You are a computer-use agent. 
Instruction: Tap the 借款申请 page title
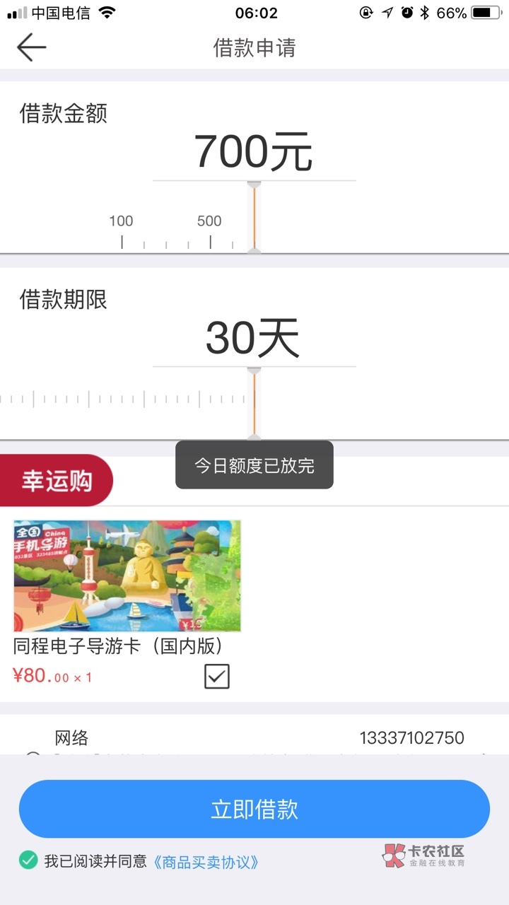tap(255, 48)
